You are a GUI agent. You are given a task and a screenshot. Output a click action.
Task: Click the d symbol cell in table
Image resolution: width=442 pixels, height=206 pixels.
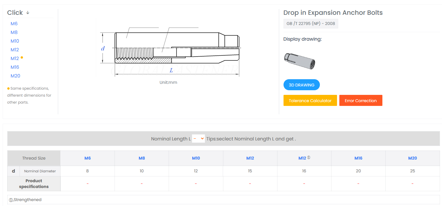13,171
